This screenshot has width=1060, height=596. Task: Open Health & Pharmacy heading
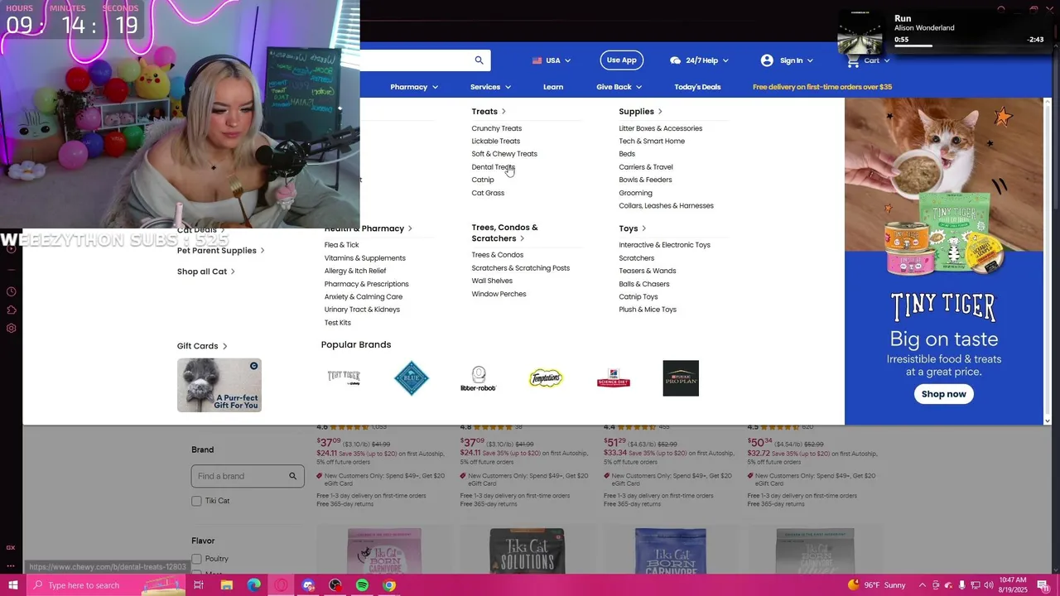pyautogui.click(x=368, y=228)
